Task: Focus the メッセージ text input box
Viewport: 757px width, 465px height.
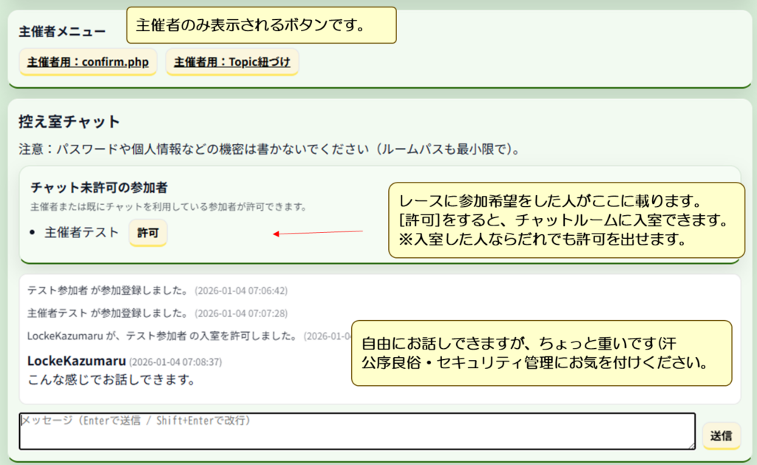Action: coord(356,431)
